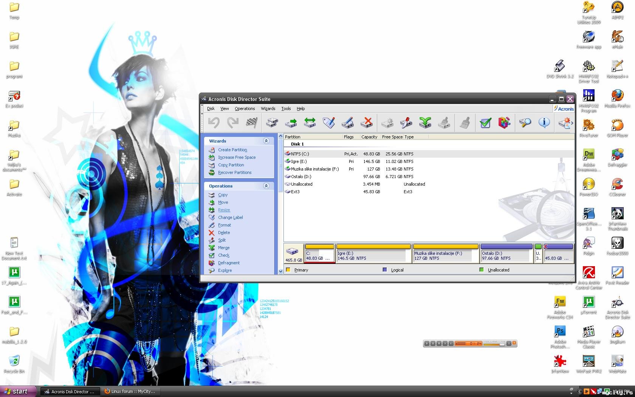Select the Igre (E:) partition row

pyautogui.click(x=429, y=161)
